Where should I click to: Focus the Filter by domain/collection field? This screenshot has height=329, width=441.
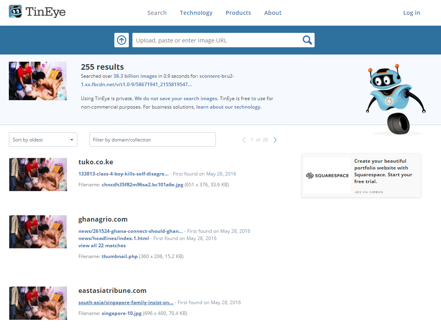tap(152, 139)
